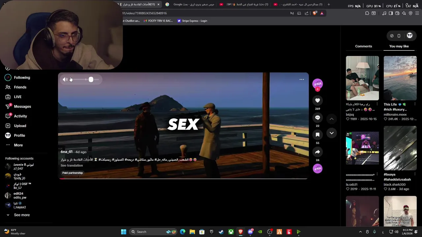Open Friends in the sidebar
Screen dimensions: 422x237
coord(16,87)
